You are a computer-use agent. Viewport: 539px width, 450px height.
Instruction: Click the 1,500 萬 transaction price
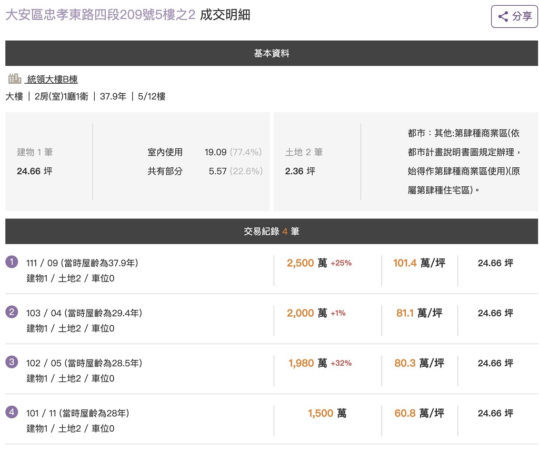tap(327, 413)
